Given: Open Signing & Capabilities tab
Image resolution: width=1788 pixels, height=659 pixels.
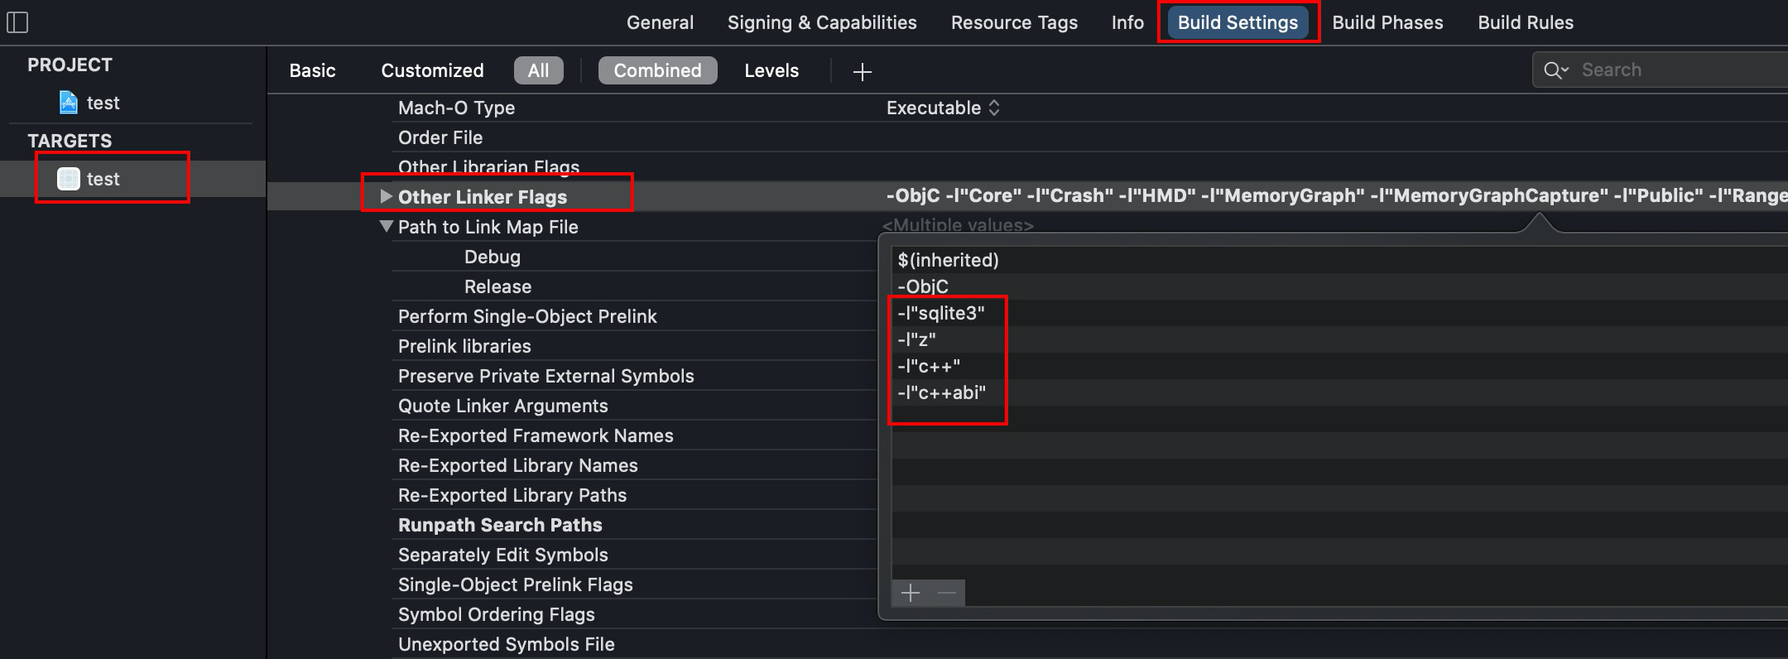Looking at the screenshot, I should click(x=822, y=22).
